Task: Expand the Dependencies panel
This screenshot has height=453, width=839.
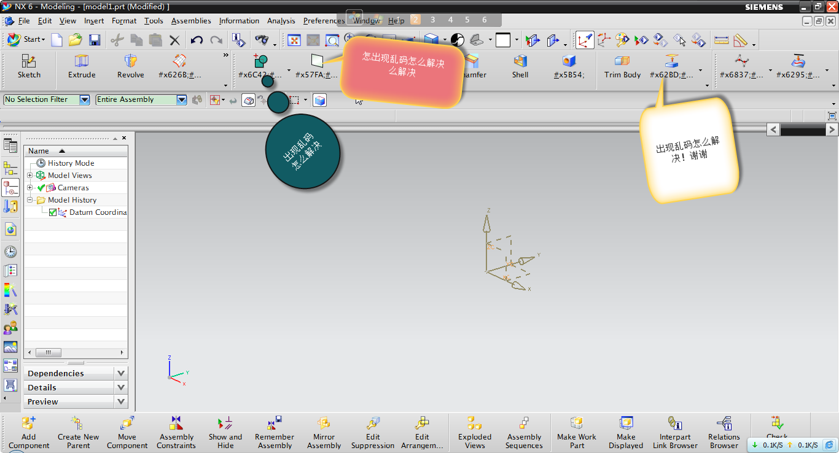Action: pyautogui.click(x=121, y=373)
